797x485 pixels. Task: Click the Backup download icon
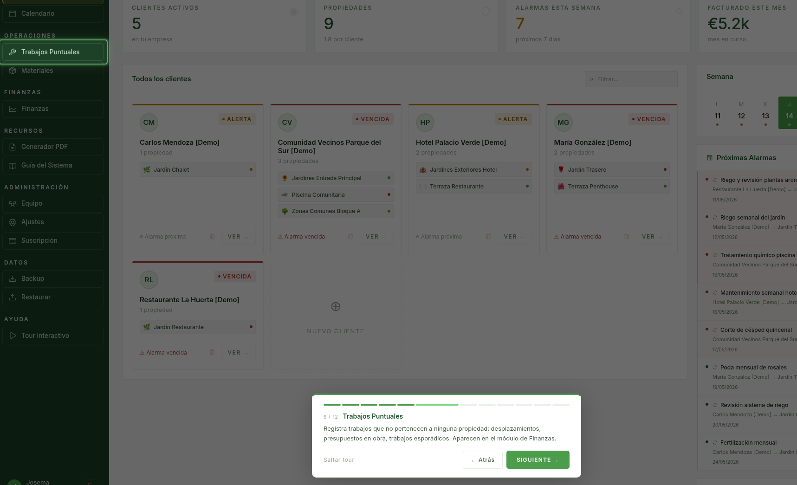tap(13, 278)
